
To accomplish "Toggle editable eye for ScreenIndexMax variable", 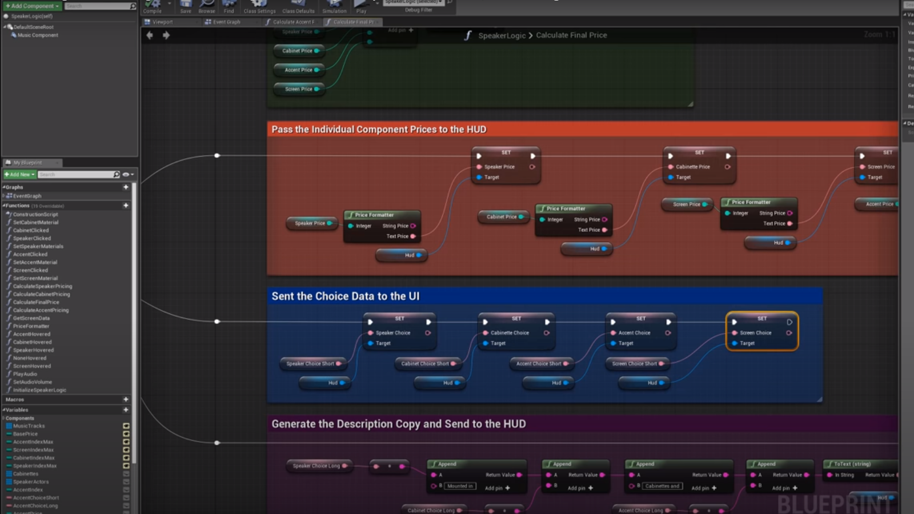I will 126,450.
